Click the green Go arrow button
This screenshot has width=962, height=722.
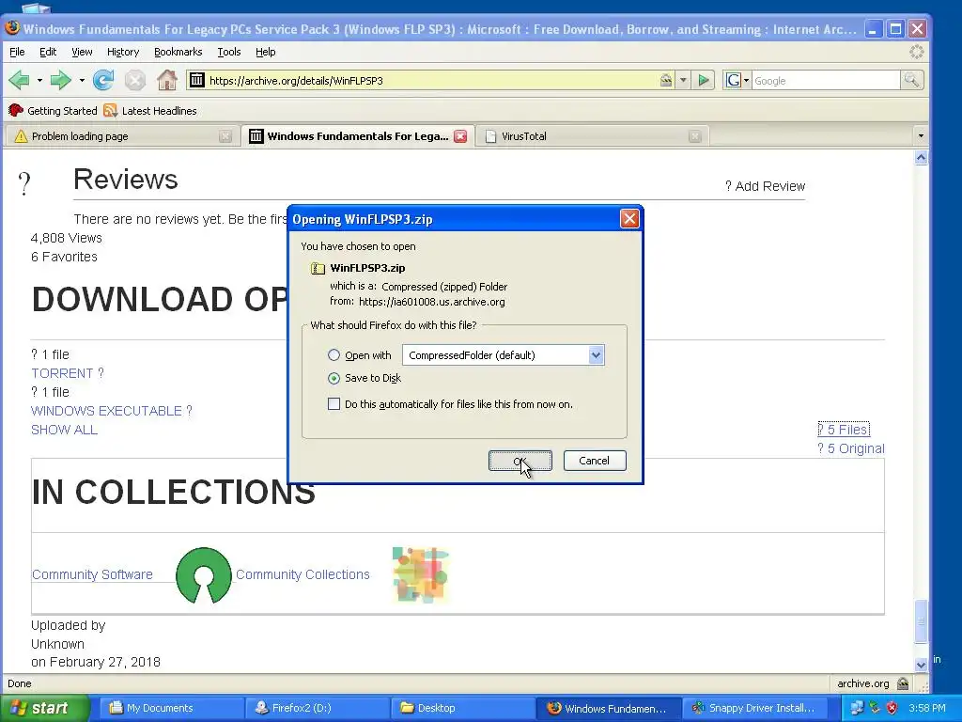(704, 81)
